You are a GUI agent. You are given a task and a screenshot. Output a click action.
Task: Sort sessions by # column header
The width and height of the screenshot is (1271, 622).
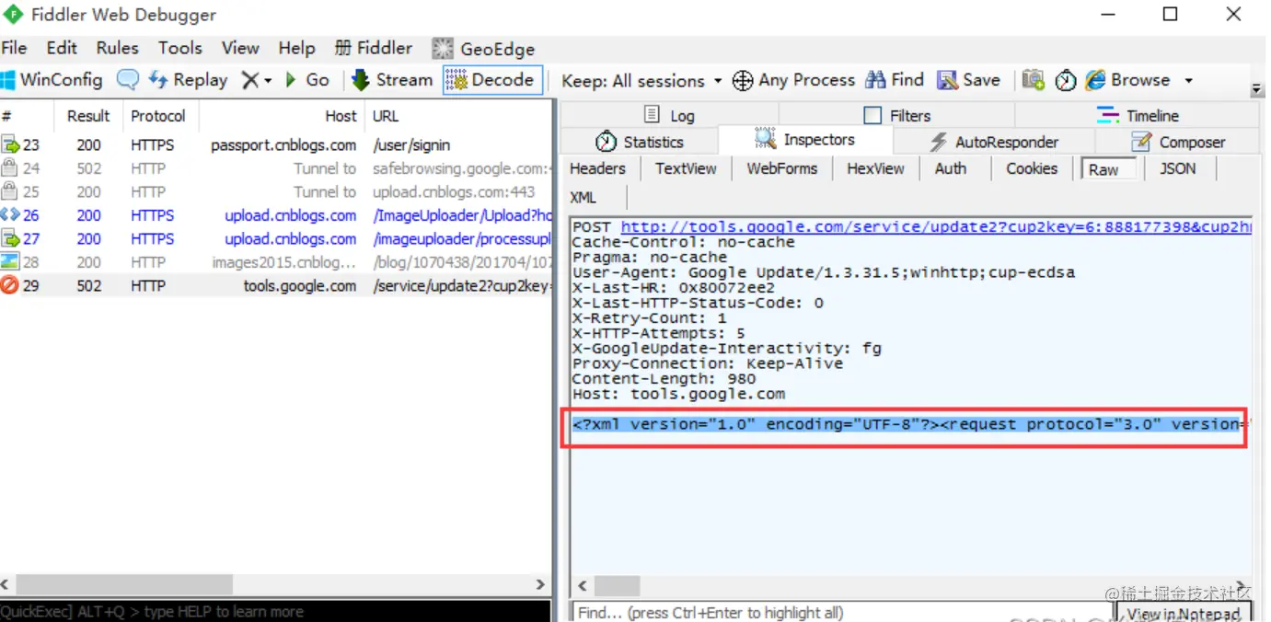28,116
